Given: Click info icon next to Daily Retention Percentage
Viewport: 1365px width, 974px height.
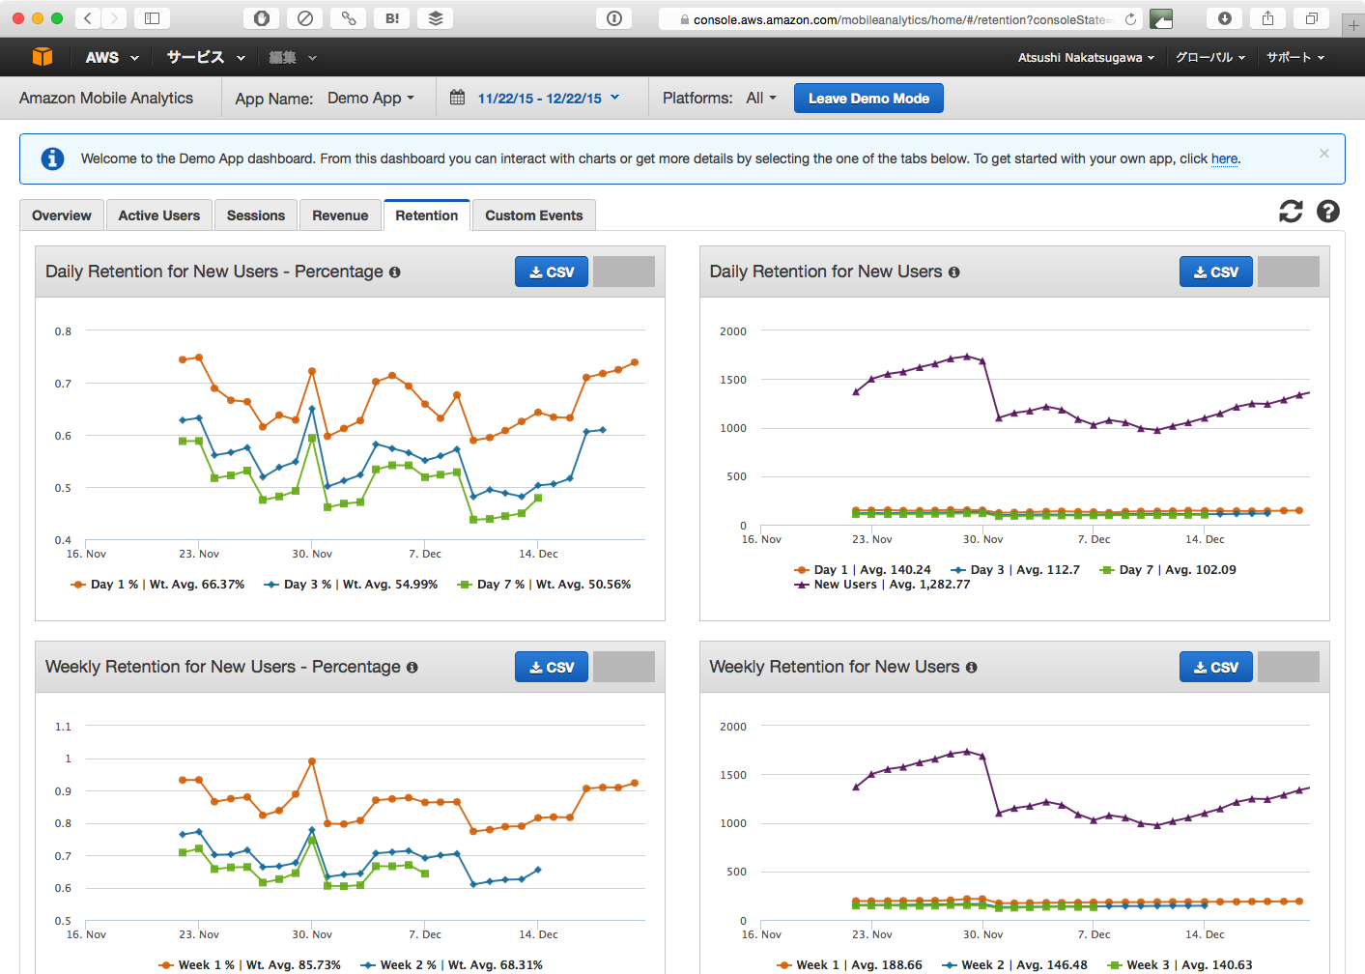Looking at the screenshot, I should [394, 272].
